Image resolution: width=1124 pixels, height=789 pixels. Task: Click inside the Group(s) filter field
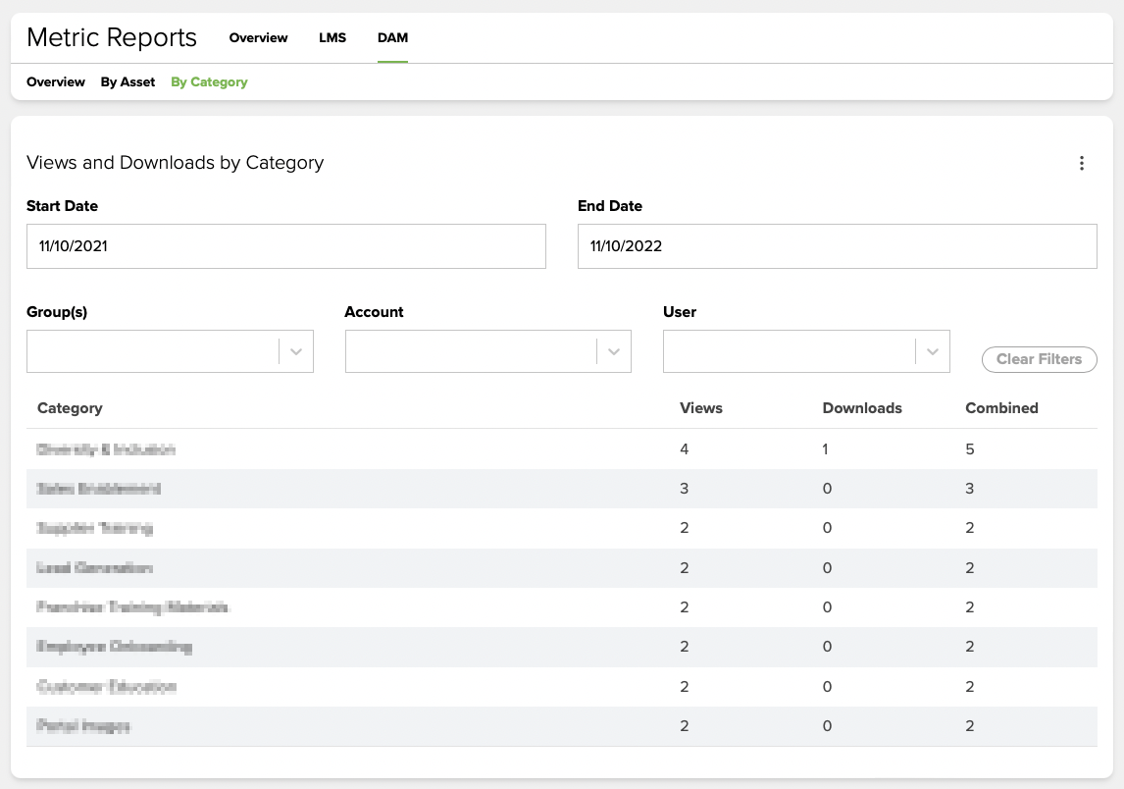point(152,351)
